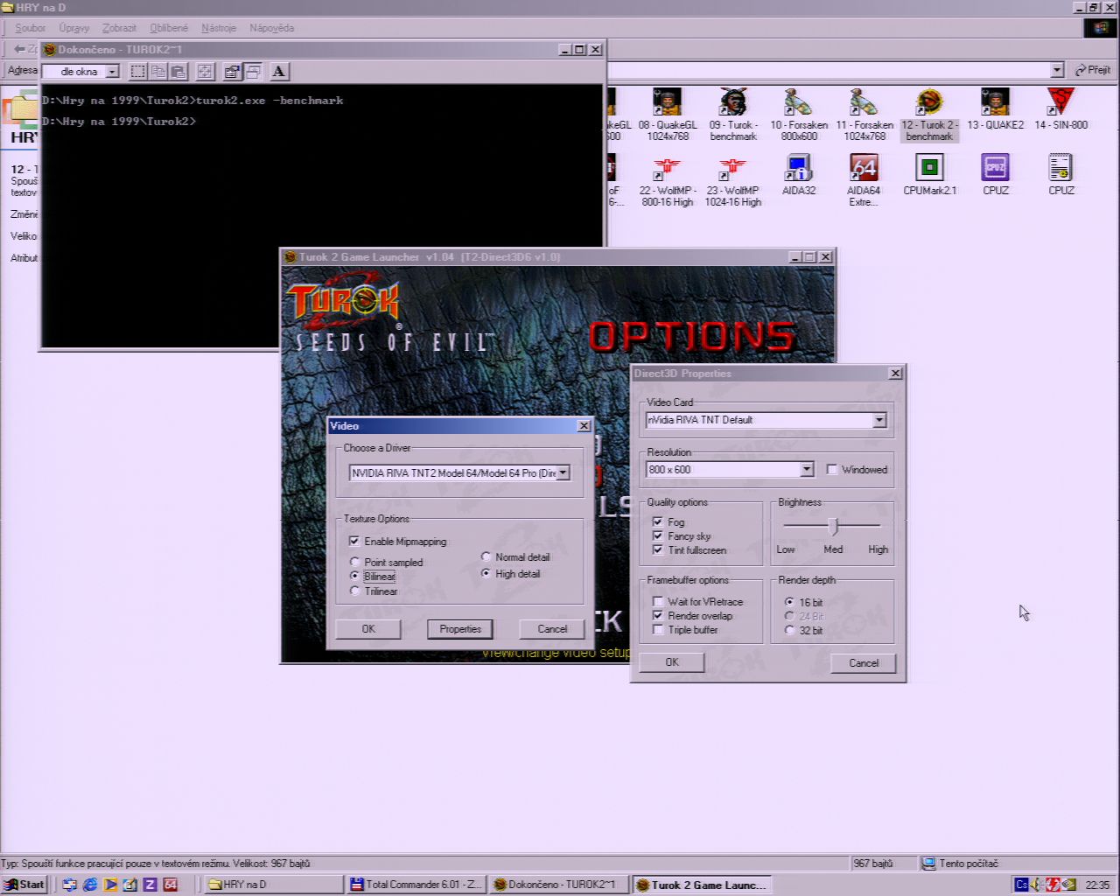Switch to HRY na D taskbar button
The height and width of the screenshot is (896, 1120).
point(273,885)
